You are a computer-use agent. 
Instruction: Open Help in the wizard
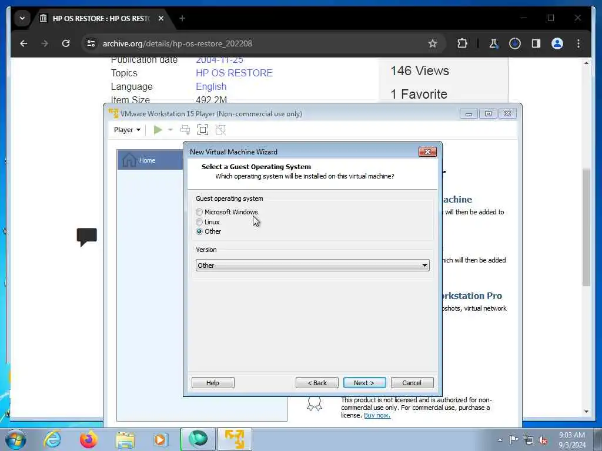(213, 383)
